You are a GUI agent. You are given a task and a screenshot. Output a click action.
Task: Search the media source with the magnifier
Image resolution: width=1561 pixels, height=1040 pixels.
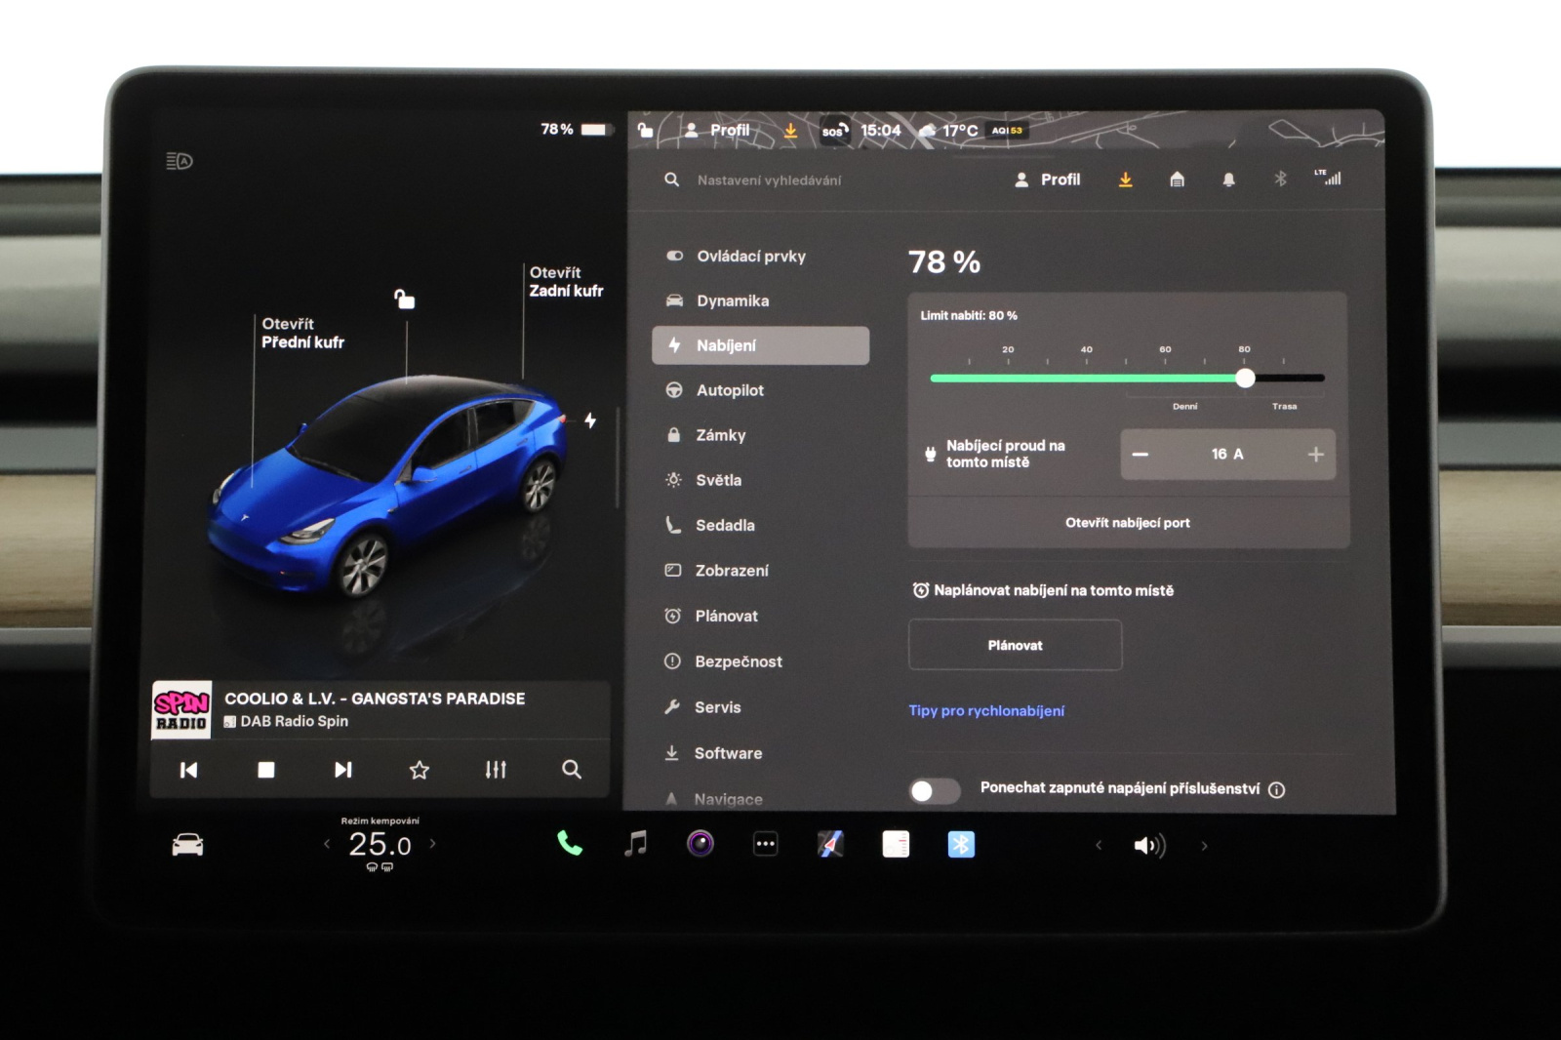pos(572,770)
